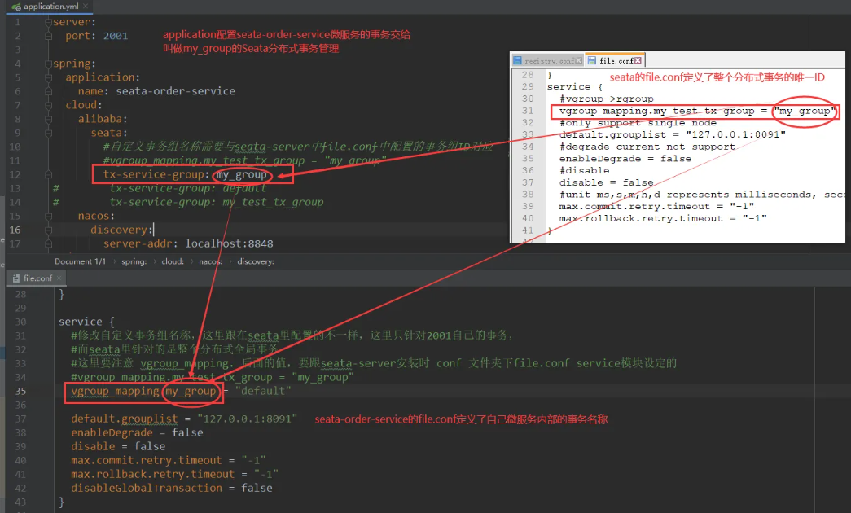Click 'vgroup_mapping.my_test_tx_group' in the Notepad++ window
Image resolution: width=851 pixels, height=513 pixels.
click(x=656, y=111)
